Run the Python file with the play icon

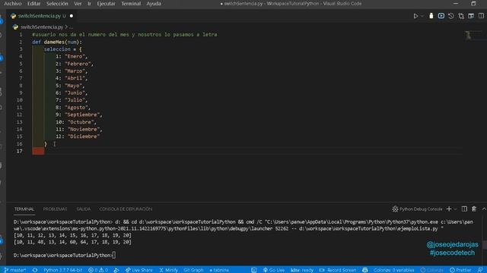[415, 16]
